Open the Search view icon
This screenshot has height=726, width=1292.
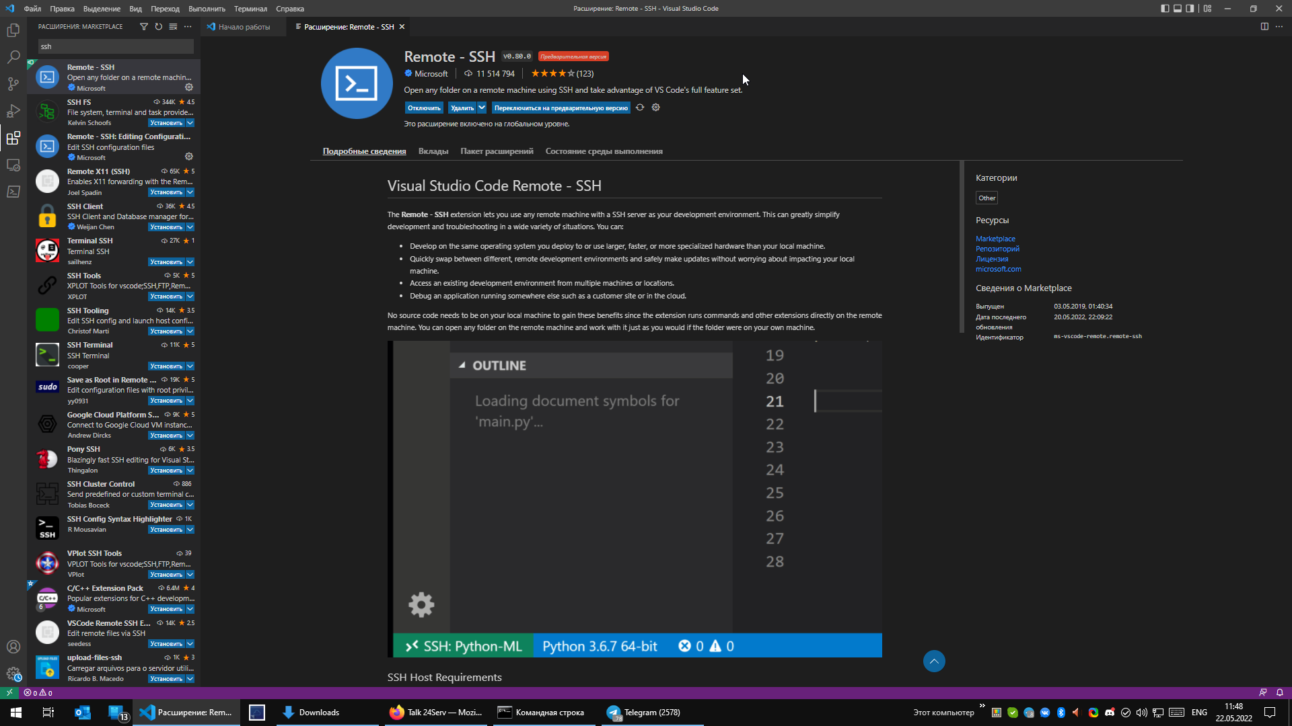(x=13, y=57)
